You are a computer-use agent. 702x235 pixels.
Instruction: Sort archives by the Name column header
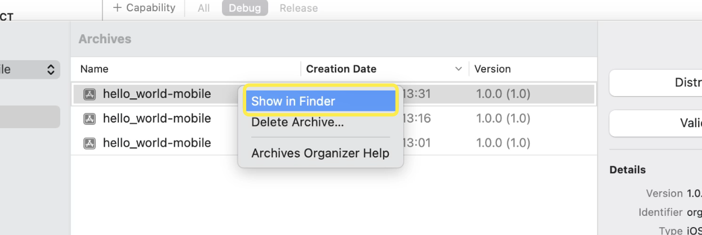coord(95,69)
